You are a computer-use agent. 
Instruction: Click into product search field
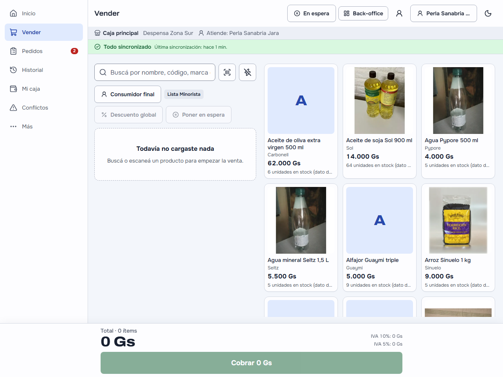(x=155, y=72)
